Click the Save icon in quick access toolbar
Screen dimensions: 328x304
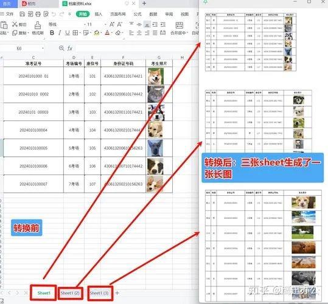[x=22, y=14]
